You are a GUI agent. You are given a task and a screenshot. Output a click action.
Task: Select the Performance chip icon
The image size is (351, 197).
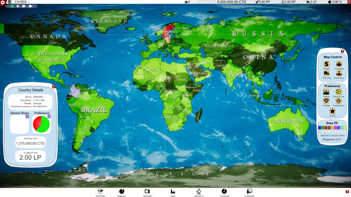point(339,101)
